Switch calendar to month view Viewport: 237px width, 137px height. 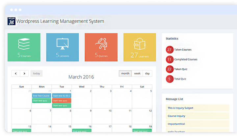125,74
